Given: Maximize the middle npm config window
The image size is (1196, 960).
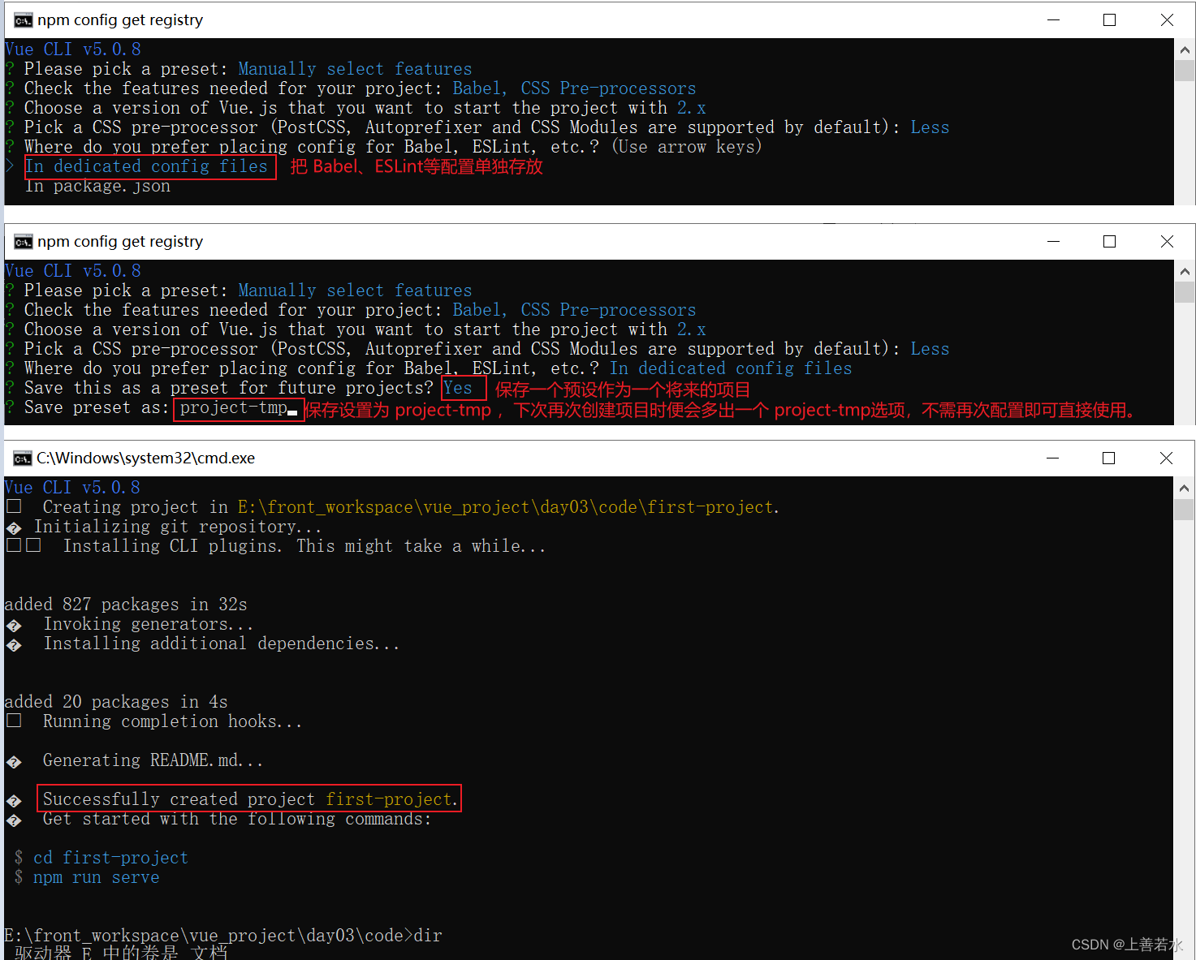Looking at the screenshot, I should click(x=1109, y=242).
